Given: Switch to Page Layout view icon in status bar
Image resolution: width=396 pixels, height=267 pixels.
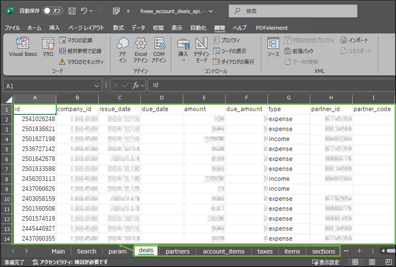Looking at the screenshot, I should [x=372, y=262].
